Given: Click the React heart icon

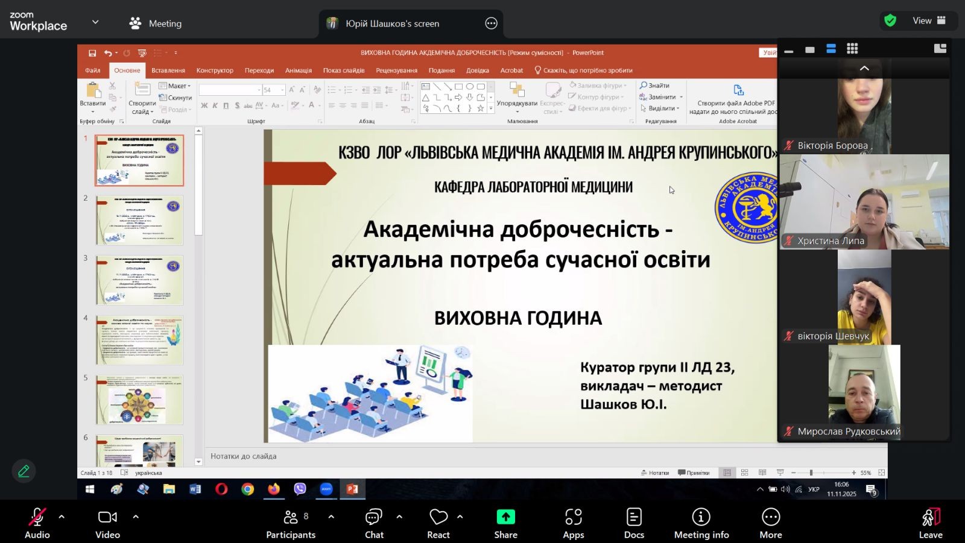Looking at the screenshot, I should coord(438,517).
